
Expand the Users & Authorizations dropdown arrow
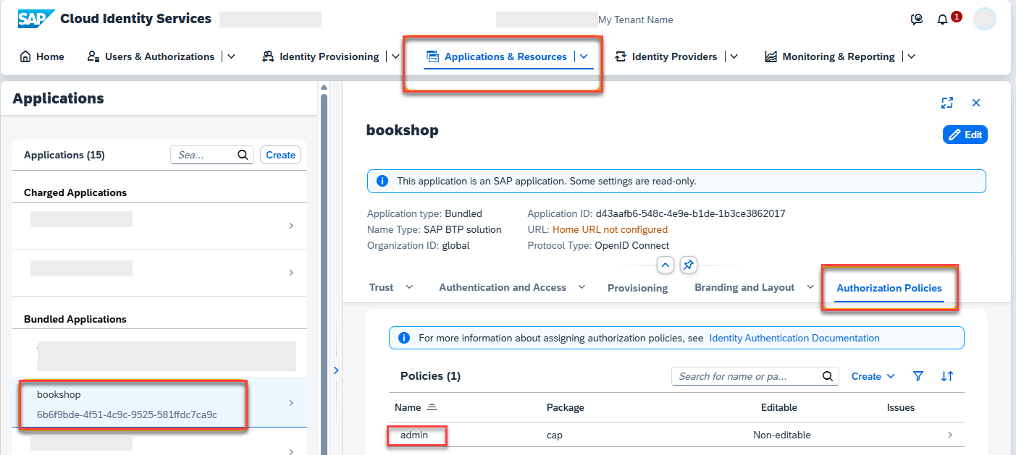(231, 56)
